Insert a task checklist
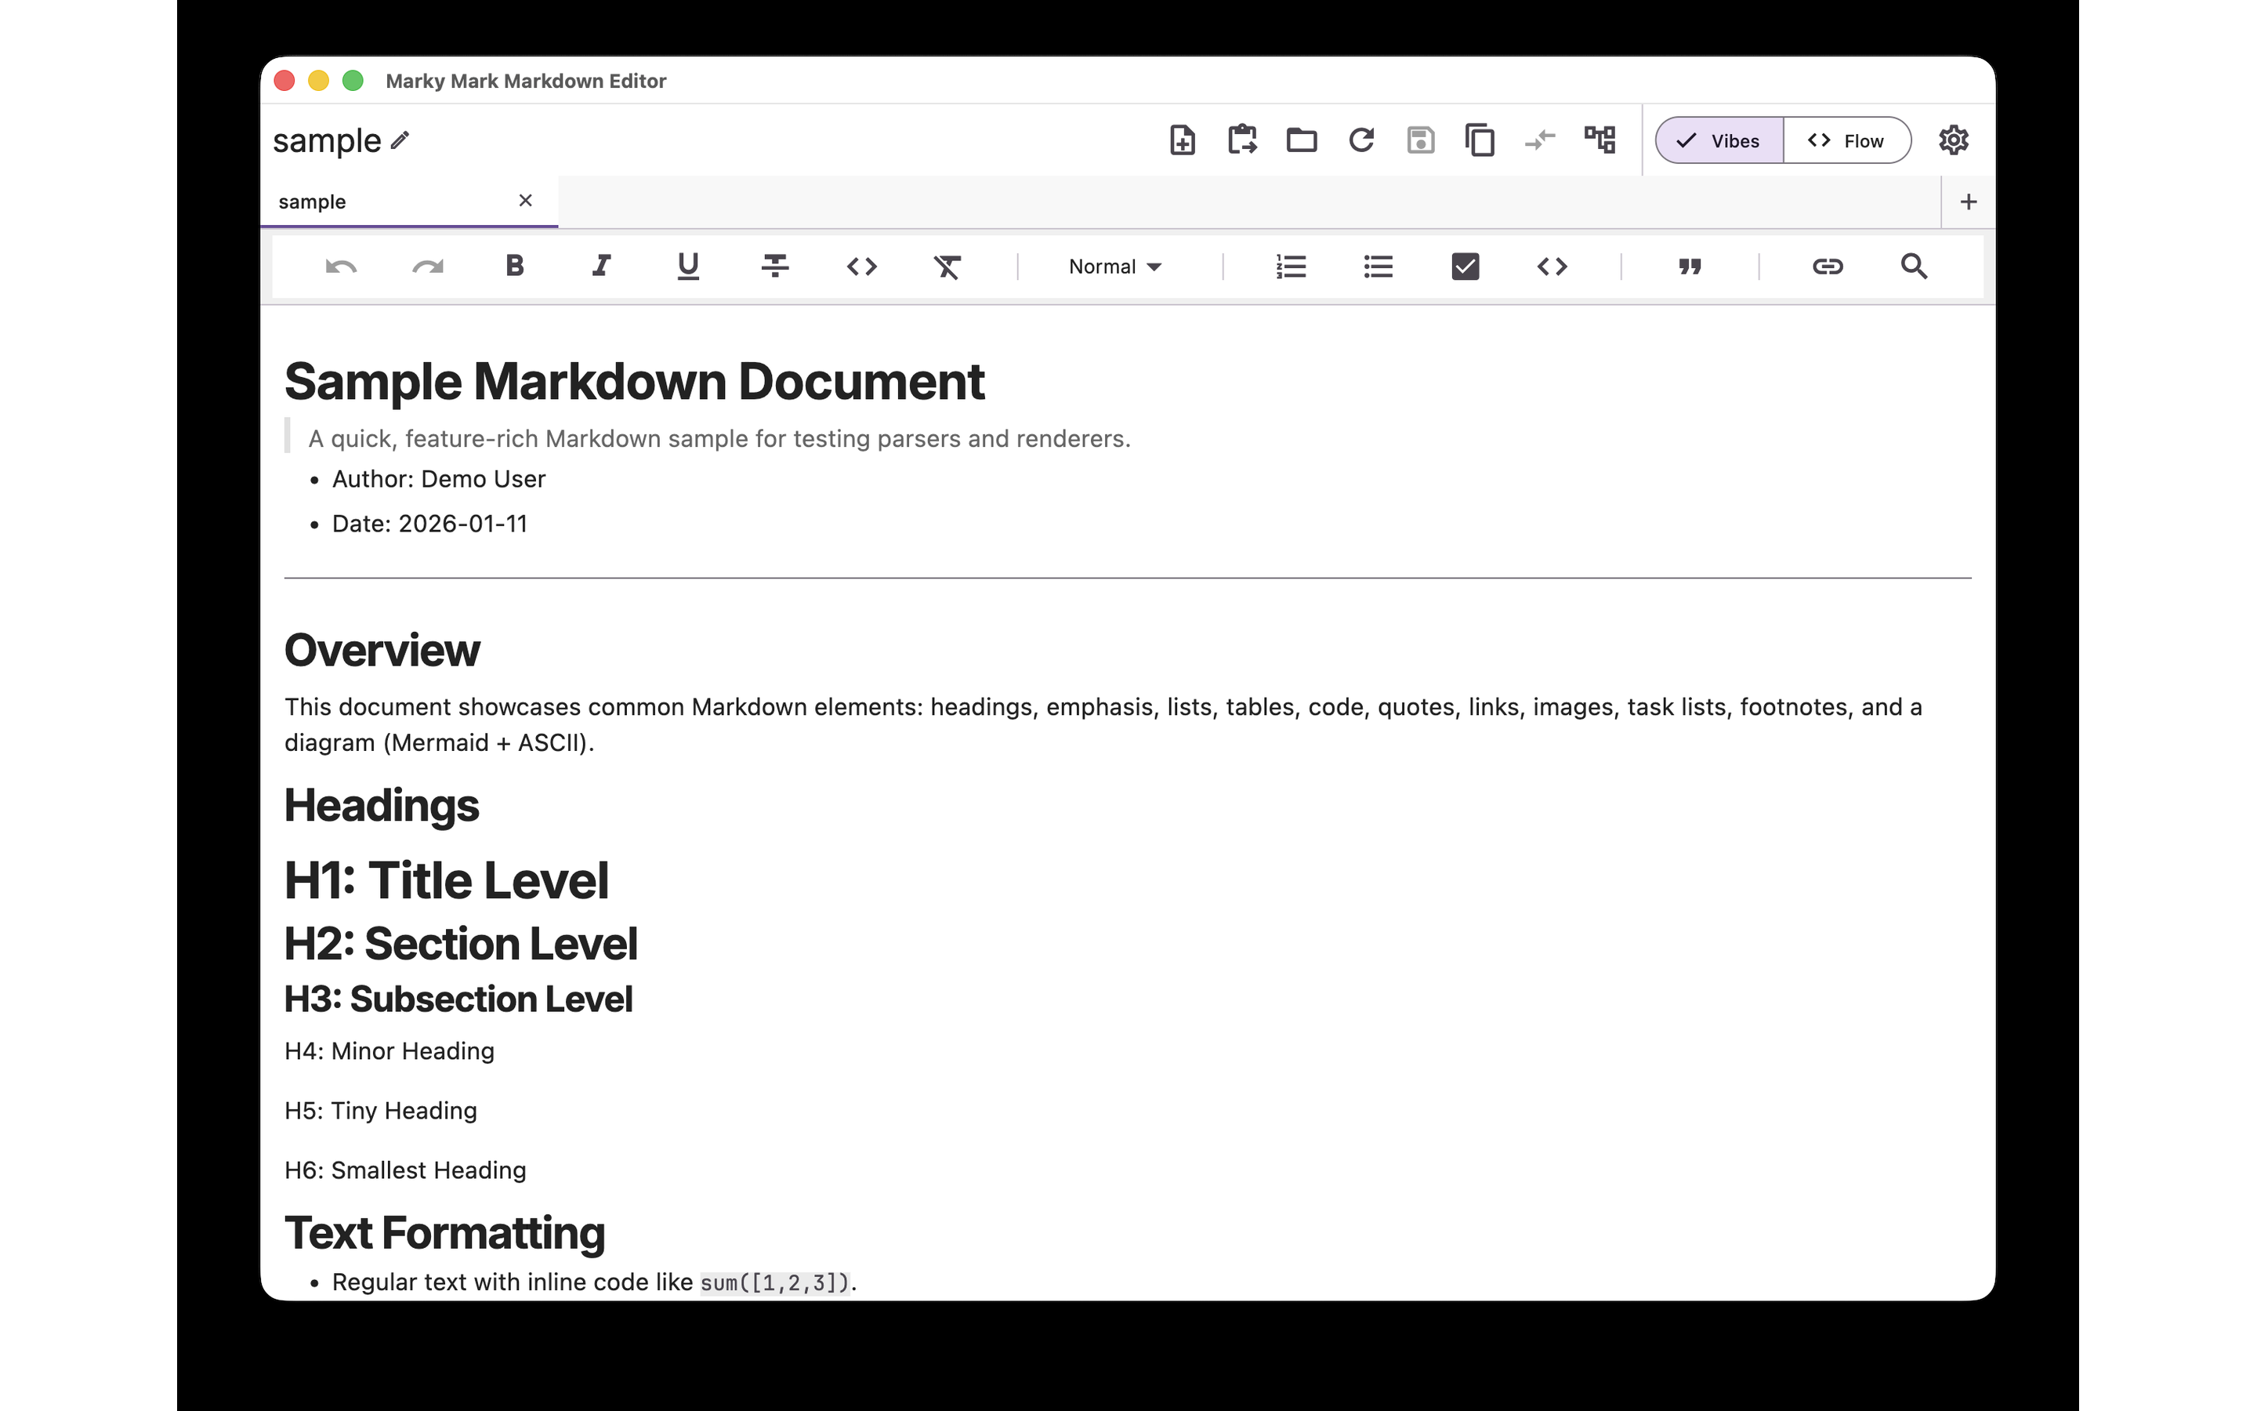 click(1465, 267)
